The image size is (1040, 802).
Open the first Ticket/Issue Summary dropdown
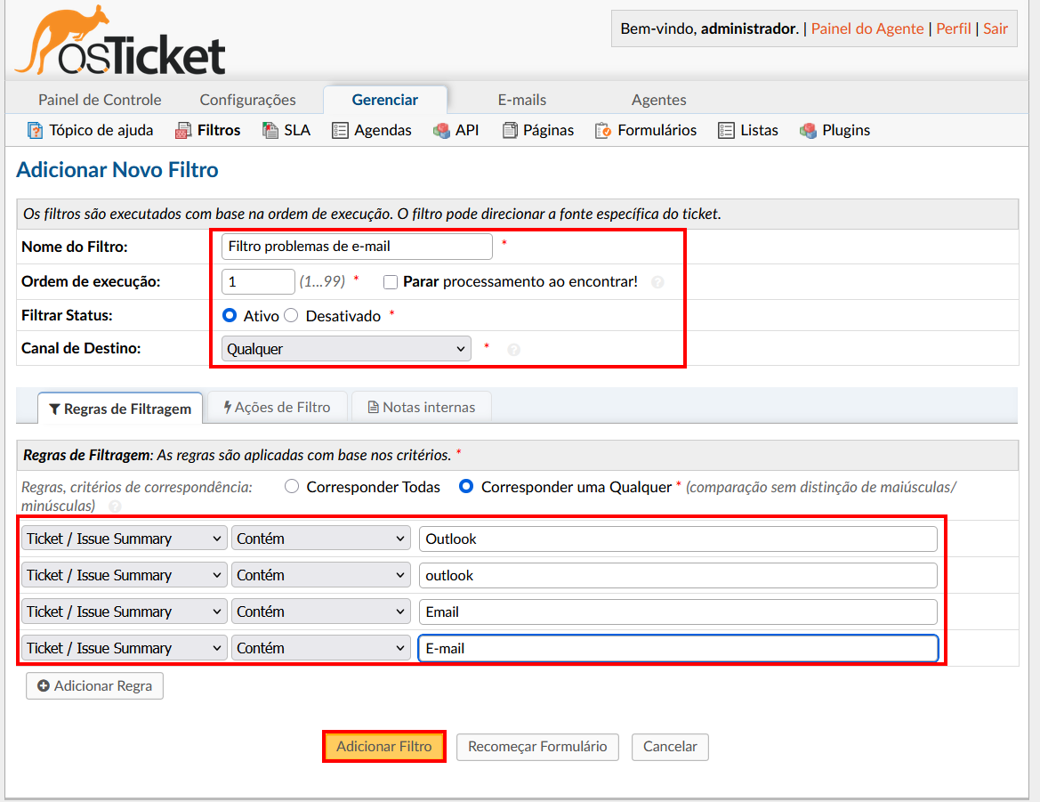pyautogui.click(x=124, y=539)
